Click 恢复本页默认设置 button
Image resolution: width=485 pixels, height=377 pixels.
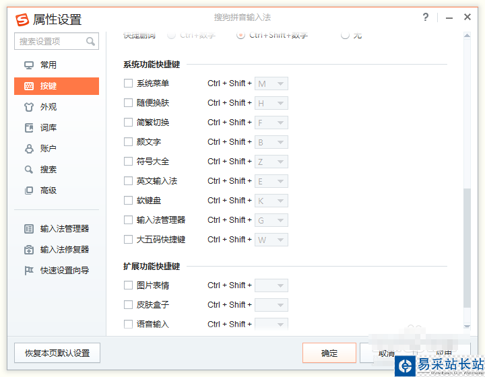pyautogui.click(x=57, y=353)
